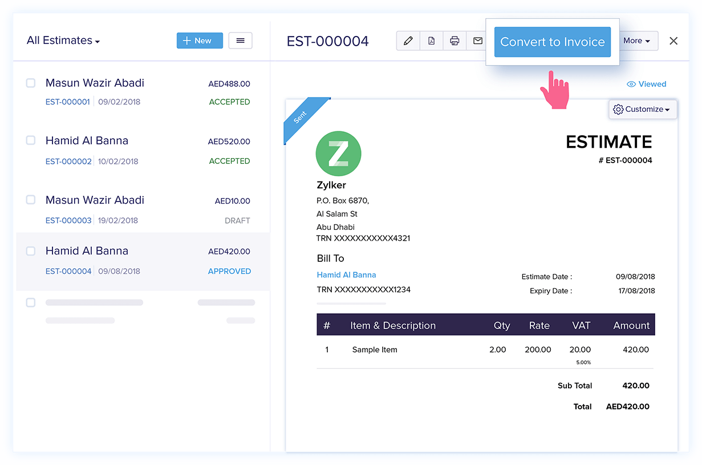
Task: Click the envelope email icon
Action: tap(477, 41)
